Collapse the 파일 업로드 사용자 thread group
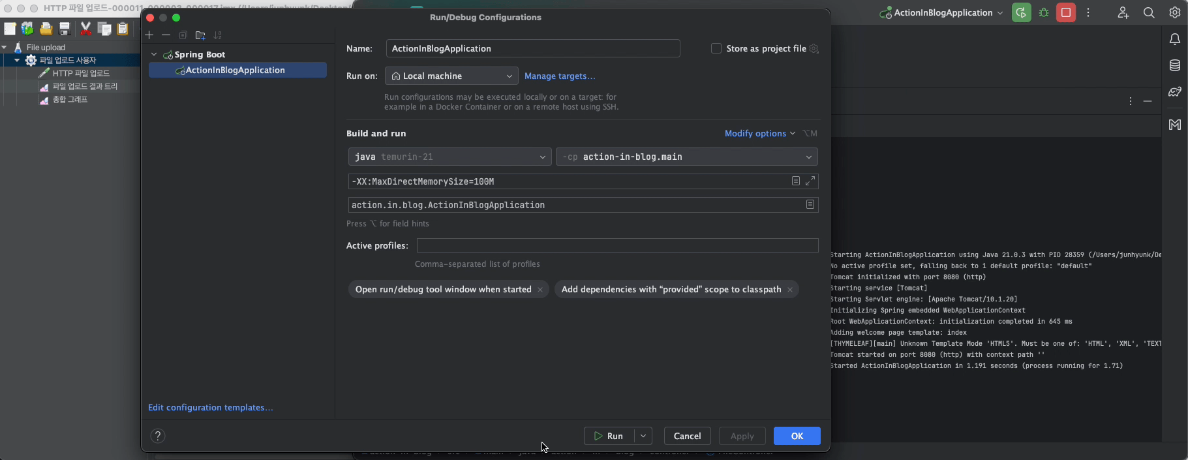 click(x=17, y=60)
